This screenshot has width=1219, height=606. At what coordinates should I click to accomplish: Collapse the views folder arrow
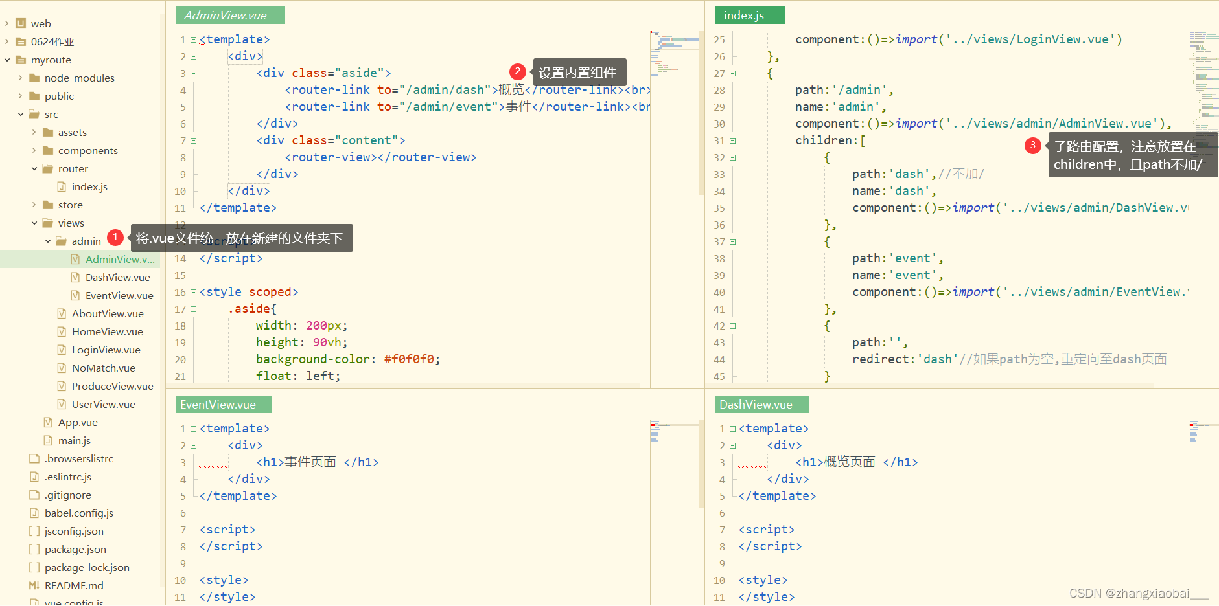tap(34, 223)
